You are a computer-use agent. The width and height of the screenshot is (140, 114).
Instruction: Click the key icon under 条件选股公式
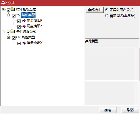tap(18, 37)
